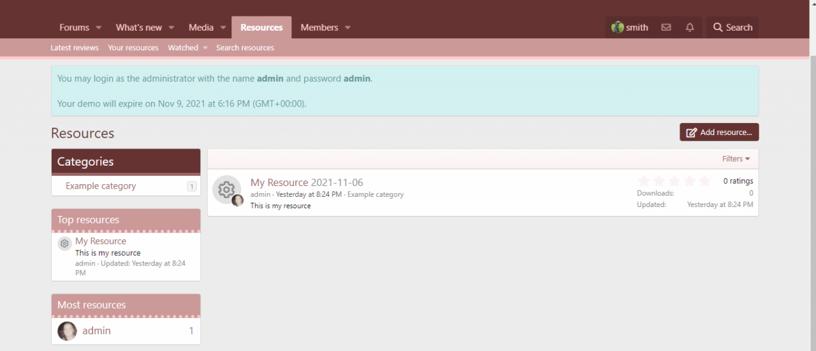Viewport: 816px width, 351px height.
Task: Open the Example category link in Categories
Action: [x=101, y=186]
